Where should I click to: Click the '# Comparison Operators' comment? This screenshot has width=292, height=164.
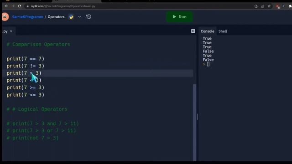tap(38, 45)
